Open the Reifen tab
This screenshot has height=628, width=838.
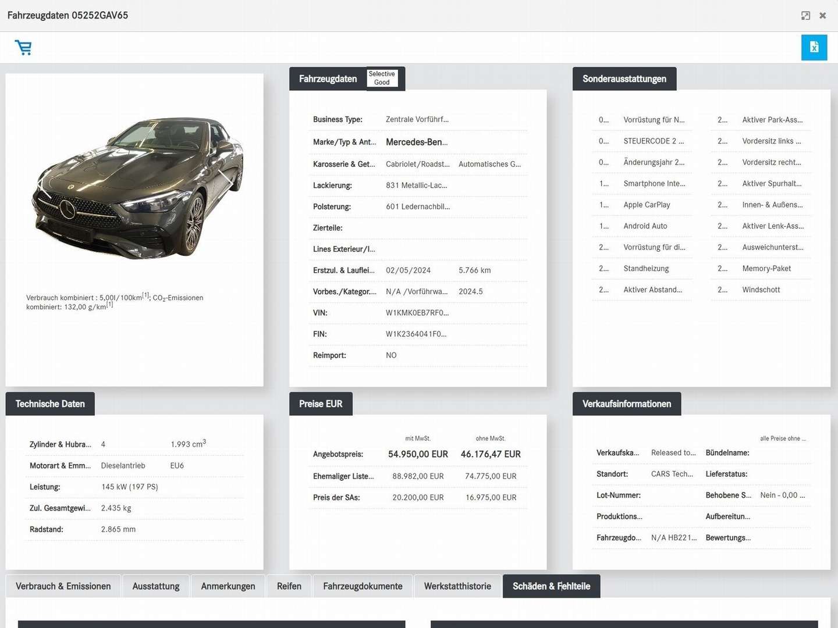[x=289, y=586]
